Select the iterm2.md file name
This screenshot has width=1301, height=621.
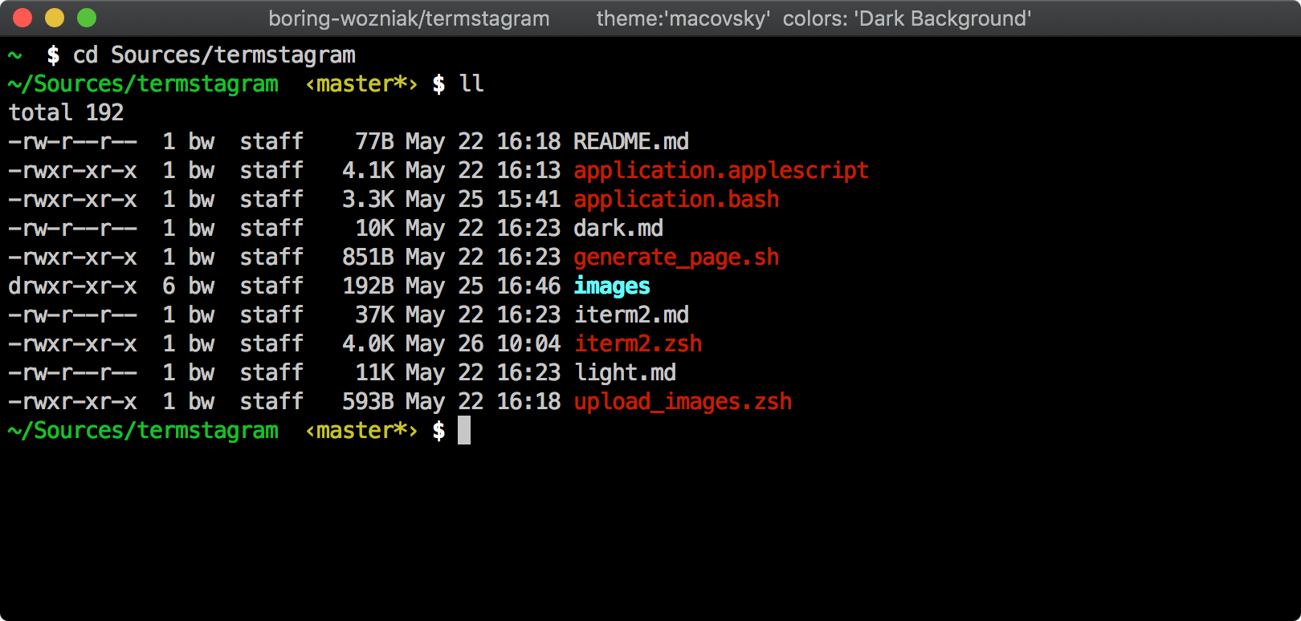[x=631, y=315]
